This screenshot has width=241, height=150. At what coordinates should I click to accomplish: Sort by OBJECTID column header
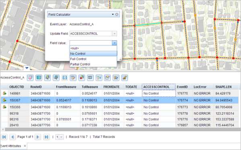[16, 87]
